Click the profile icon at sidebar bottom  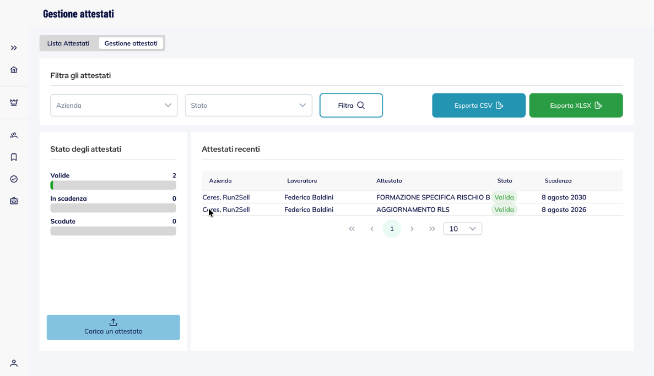pyautogui.click(x=14, y=363)
